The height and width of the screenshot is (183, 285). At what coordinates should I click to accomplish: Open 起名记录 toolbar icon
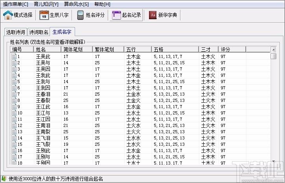(x=116, y=15)
